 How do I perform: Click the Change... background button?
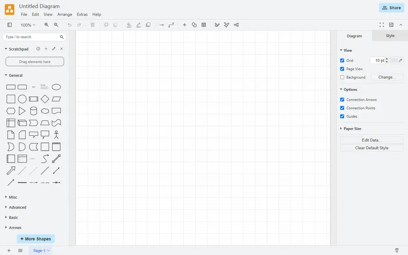(387, 77)
